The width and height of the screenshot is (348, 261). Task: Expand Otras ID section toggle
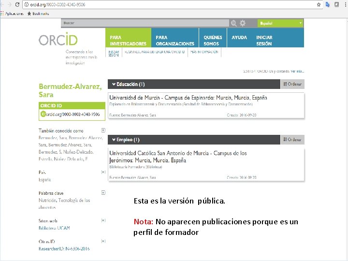click(x=103, y=241)
